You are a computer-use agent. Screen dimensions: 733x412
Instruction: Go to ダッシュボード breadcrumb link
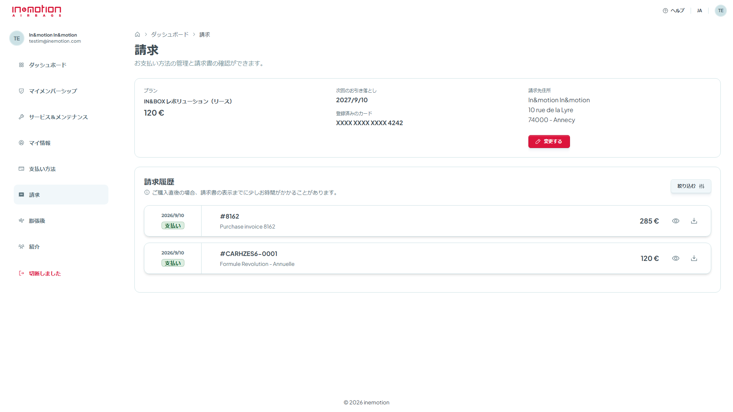(170, 34)
